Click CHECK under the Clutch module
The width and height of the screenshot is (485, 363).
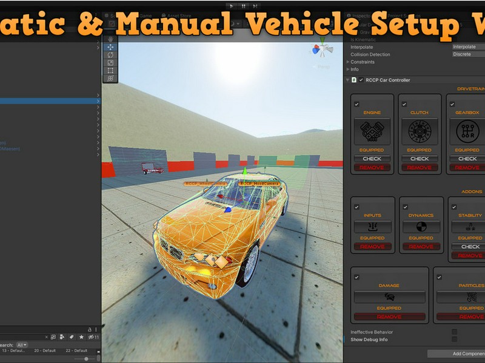click(x=420, y=159)
